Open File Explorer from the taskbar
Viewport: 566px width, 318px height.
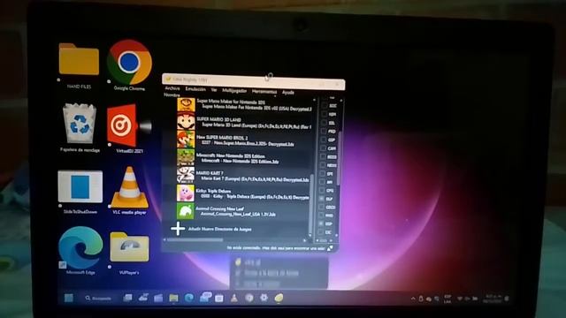(x=173, y=298)
